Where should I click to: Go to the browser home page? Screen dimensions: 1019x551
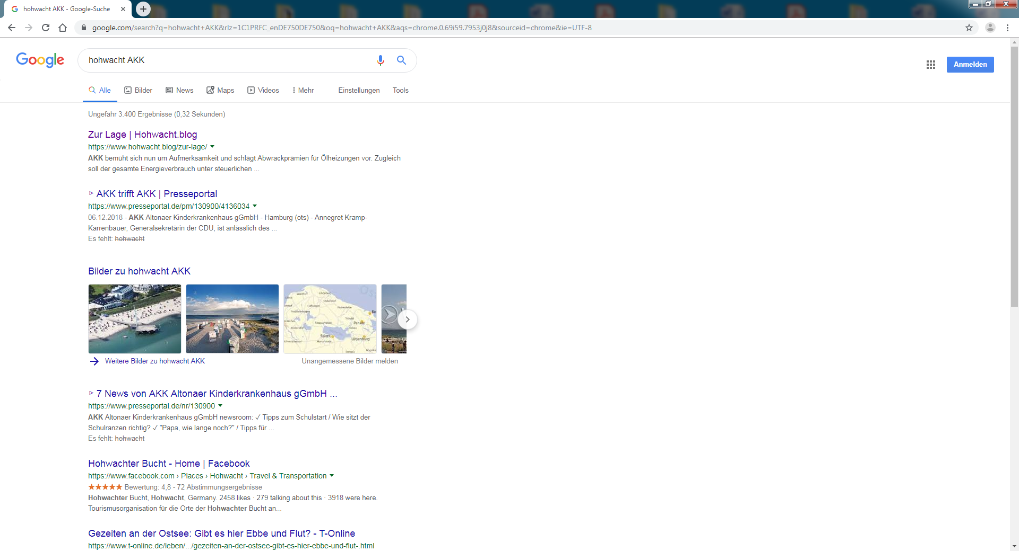(x=63, y=28)
